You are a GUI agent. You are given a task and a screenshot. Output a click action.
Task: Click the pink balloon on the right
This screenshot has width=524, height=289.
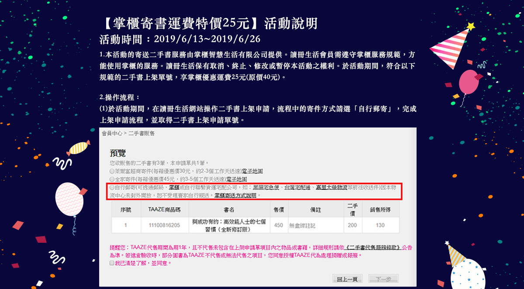(x=469, y=82)
